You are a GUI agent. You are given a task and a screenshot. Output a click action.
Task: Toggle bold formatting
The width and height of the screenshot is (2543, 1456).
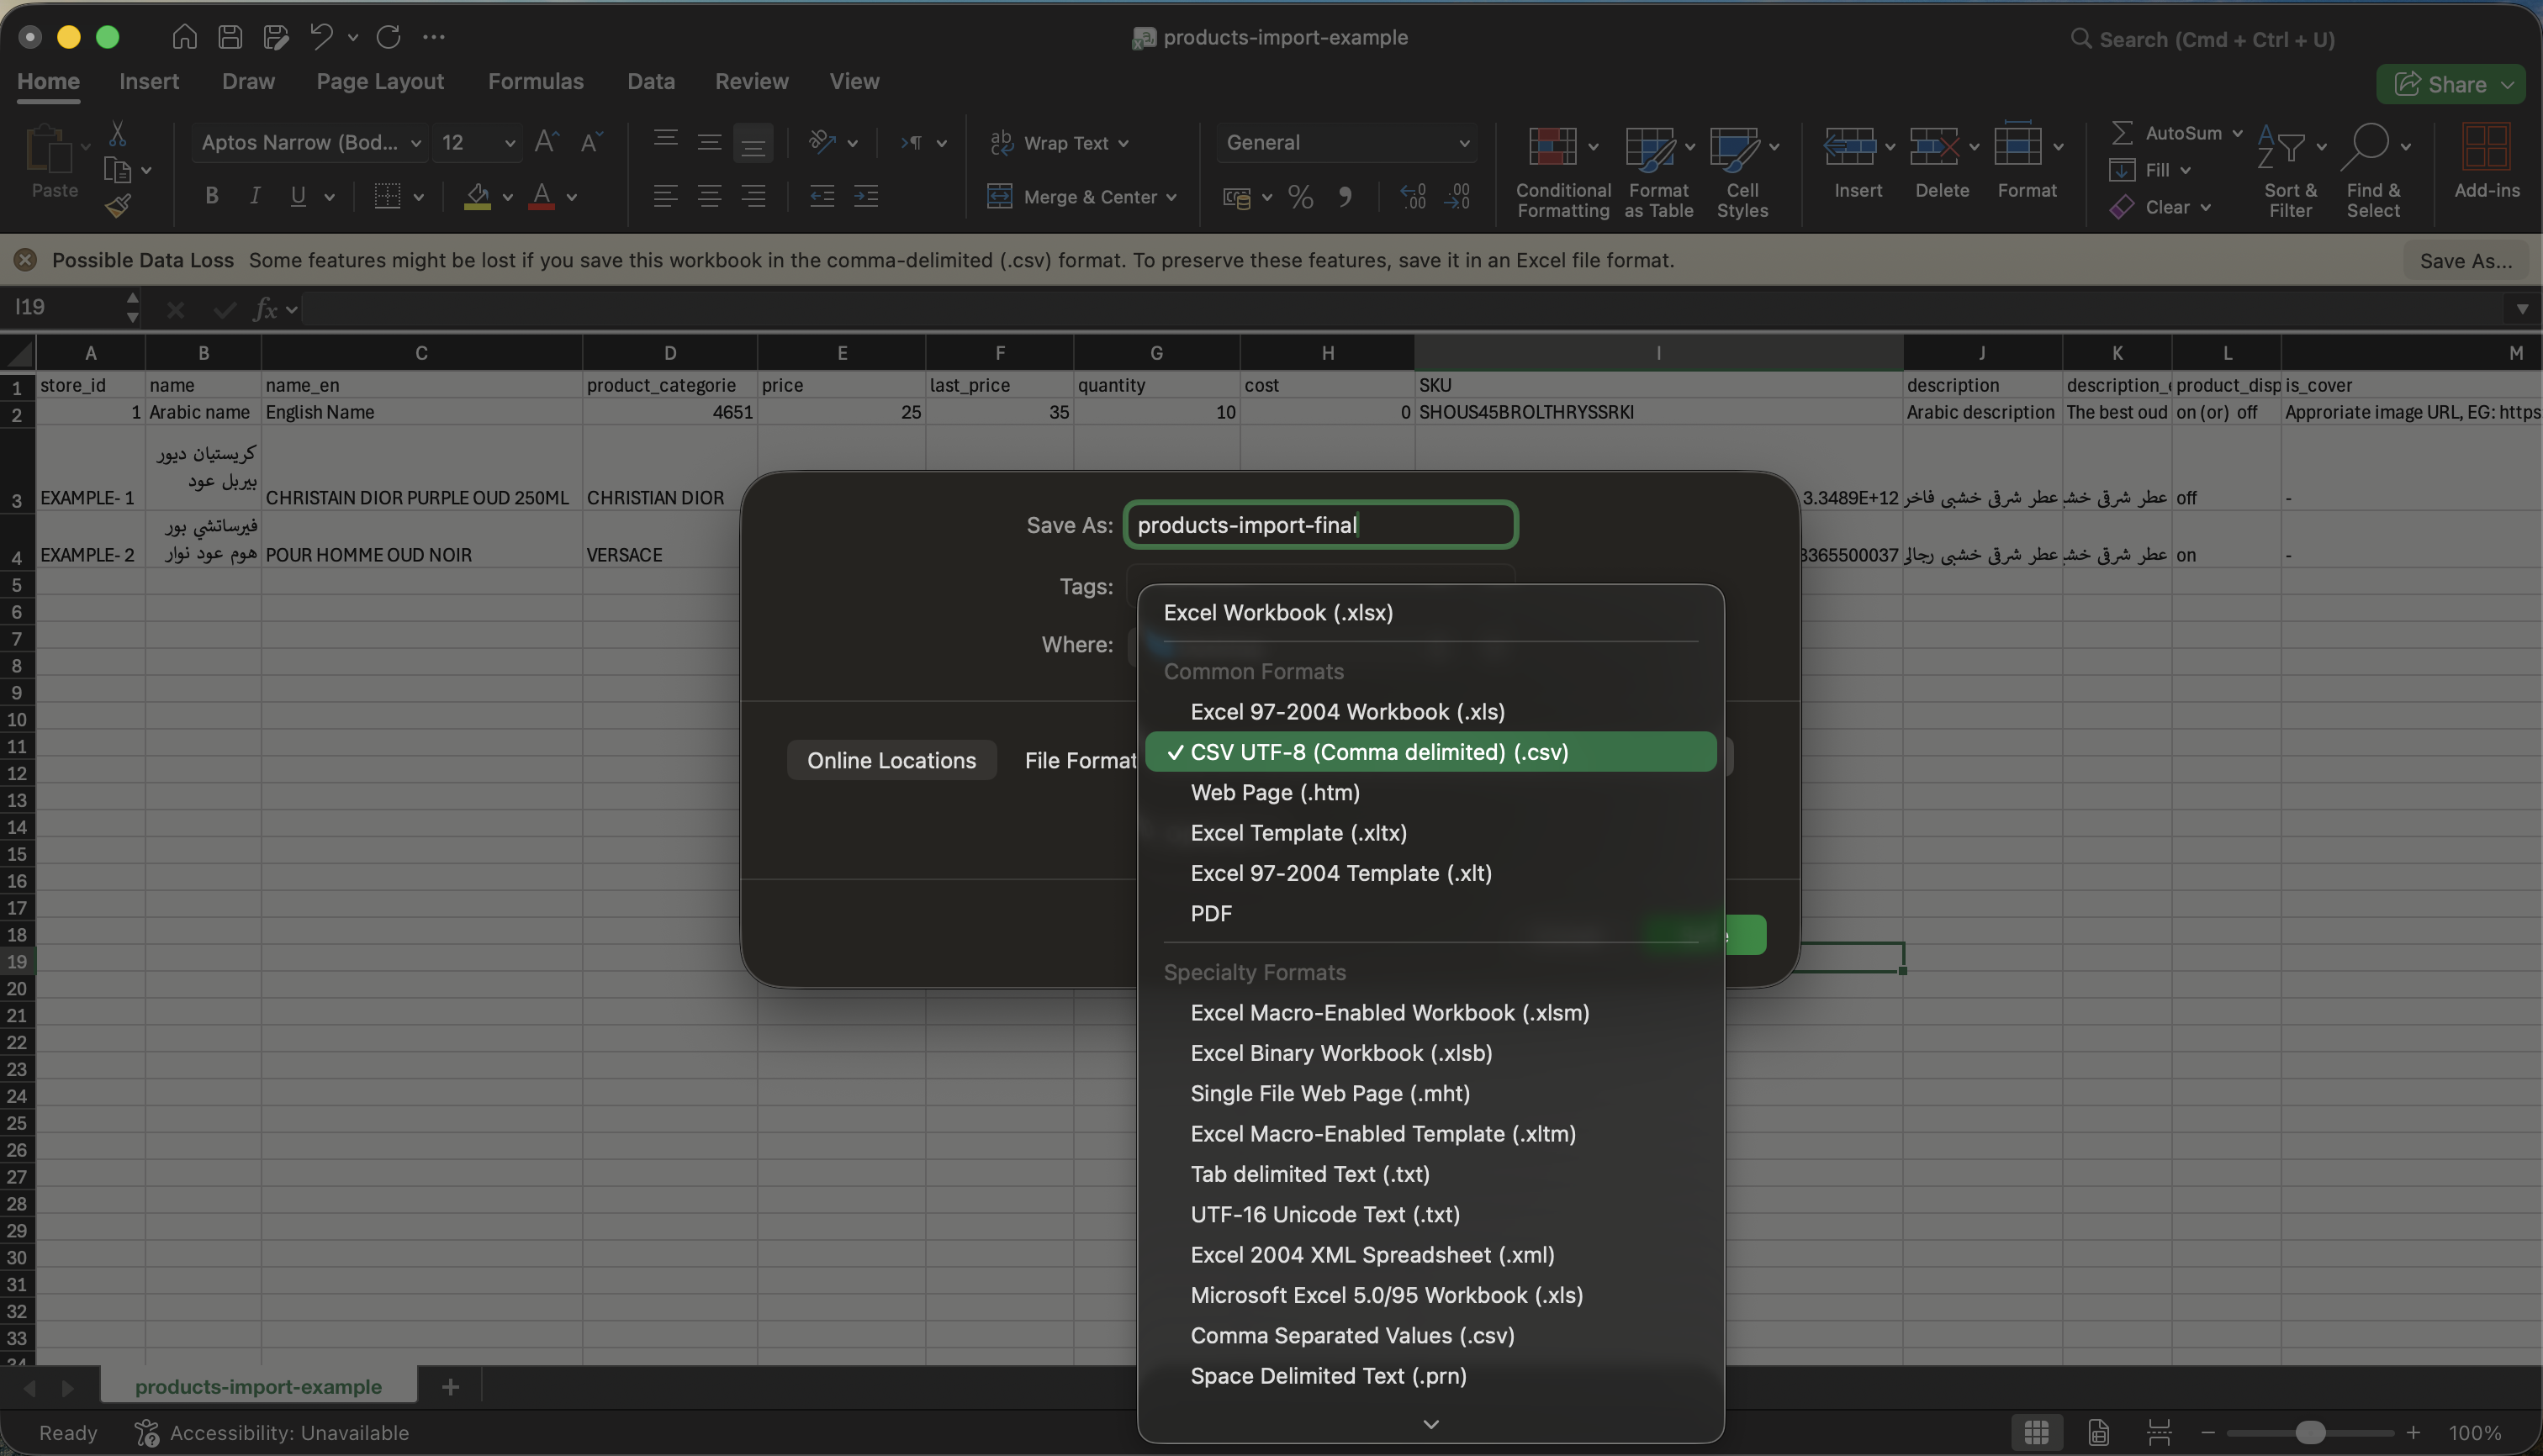(x=211, y=196)
